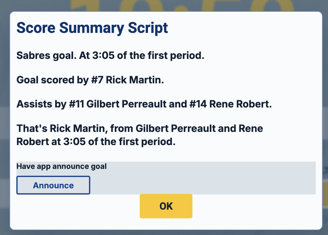
Task: Click the '#7' jersey number text
Action: [97, 80]
